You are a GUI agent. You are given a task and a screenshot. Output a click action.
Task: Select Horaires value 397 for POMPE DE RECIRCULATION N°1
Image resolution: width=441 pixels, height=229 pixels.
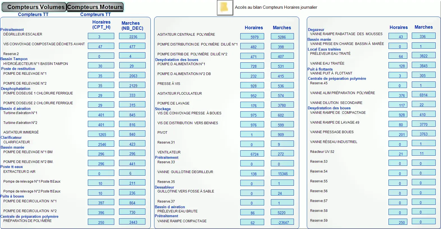point(101,202)
